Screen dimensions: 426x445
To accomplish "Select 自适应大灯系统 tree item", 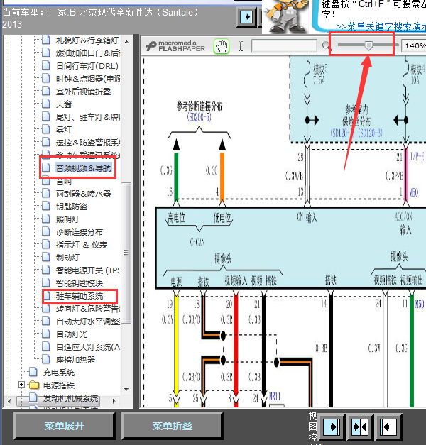I will [88, 347].
